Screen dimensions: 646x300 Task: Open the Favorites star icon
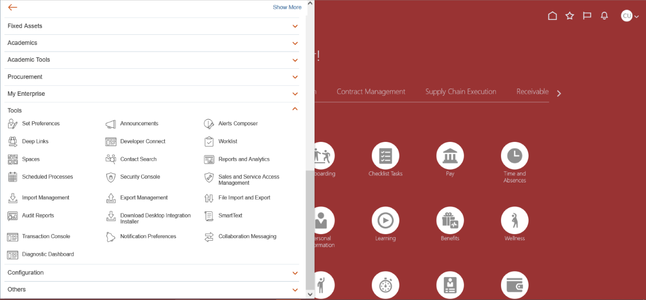pyautogui.click(x=570, y=16)
